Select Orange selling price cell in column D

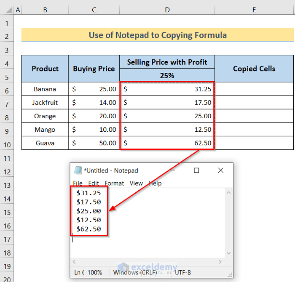click(167, 116)
